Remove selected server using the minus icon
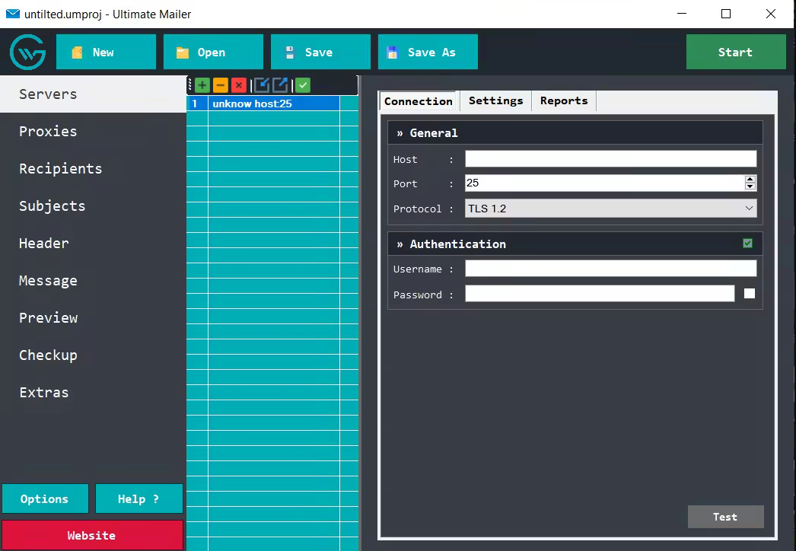Image resolution: width=796 pixels, height=551 pixels. pyautogui.click(x=220, y=84)
